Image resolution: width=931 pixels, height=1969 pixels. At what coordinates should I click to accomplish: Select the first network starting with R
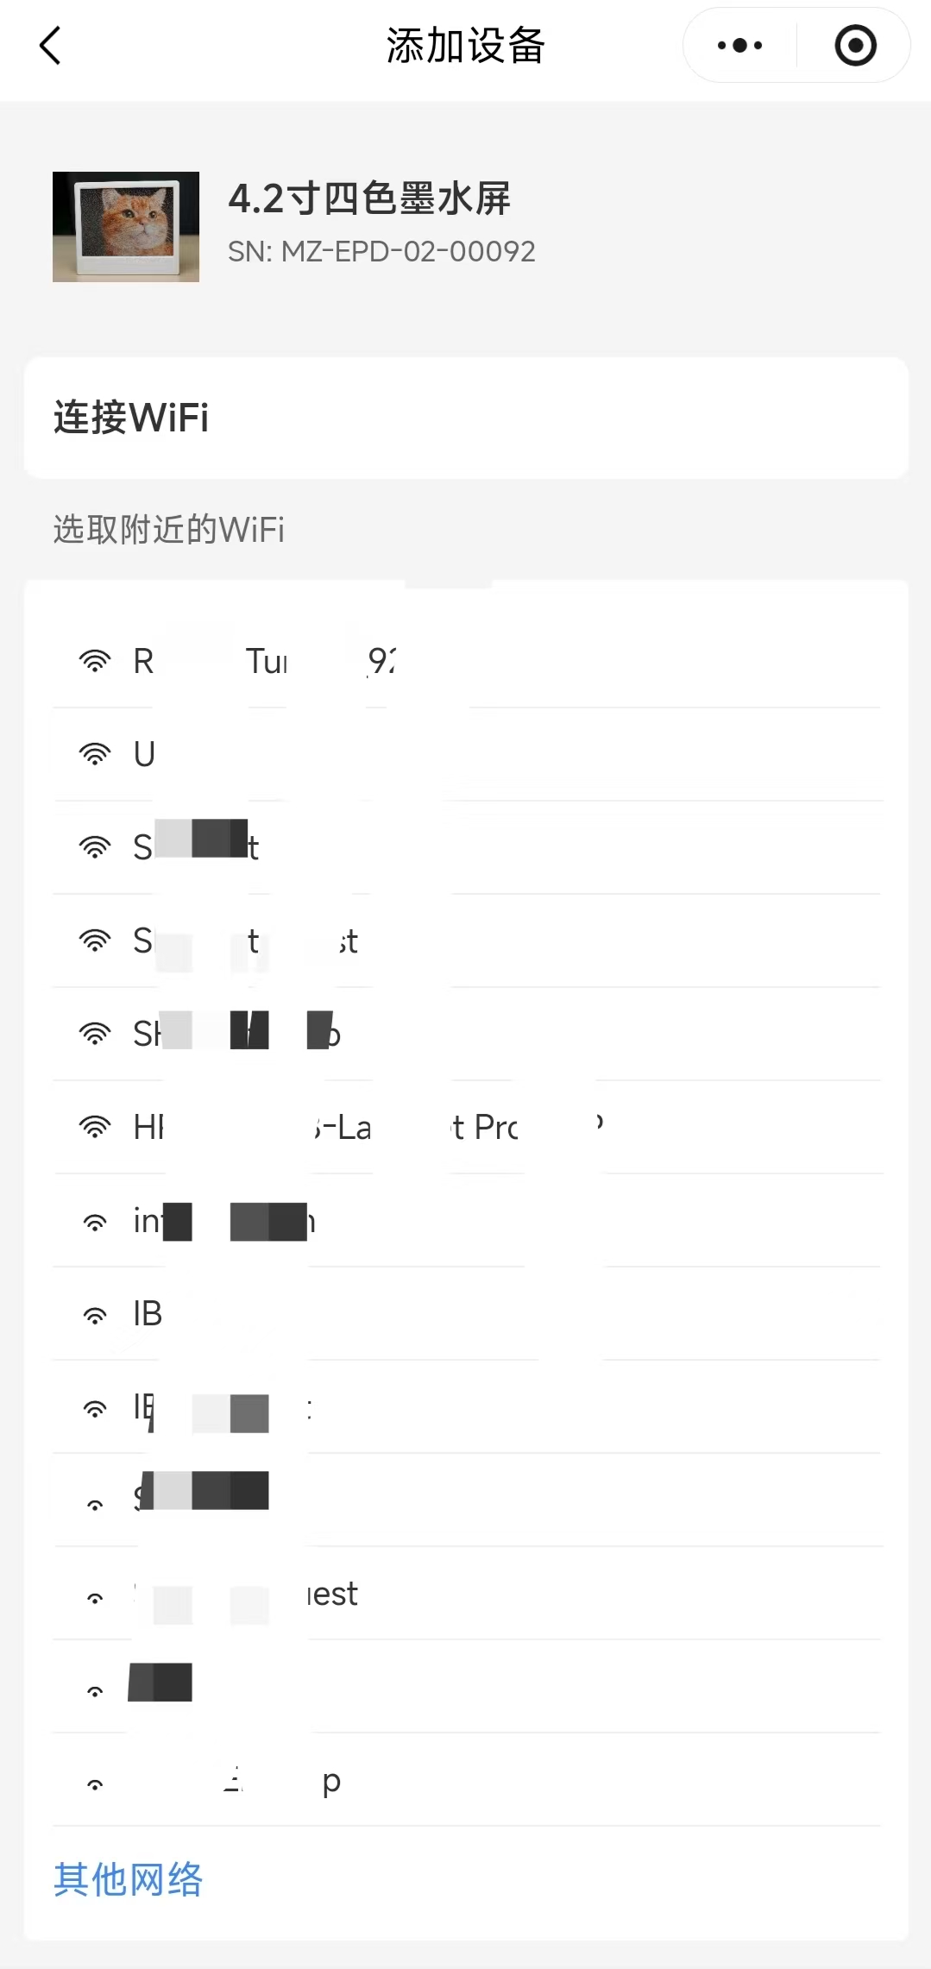(259, 661)
